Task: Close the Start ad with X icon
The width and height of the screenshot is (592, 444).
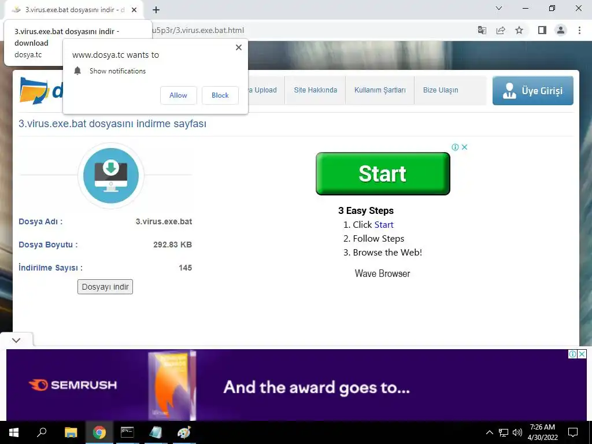Action: [x=465, y=147]
